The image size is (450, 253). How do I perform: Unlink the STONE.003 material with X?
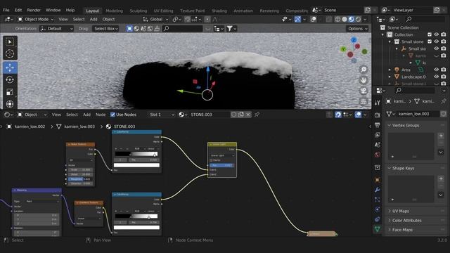pos(248,115)
